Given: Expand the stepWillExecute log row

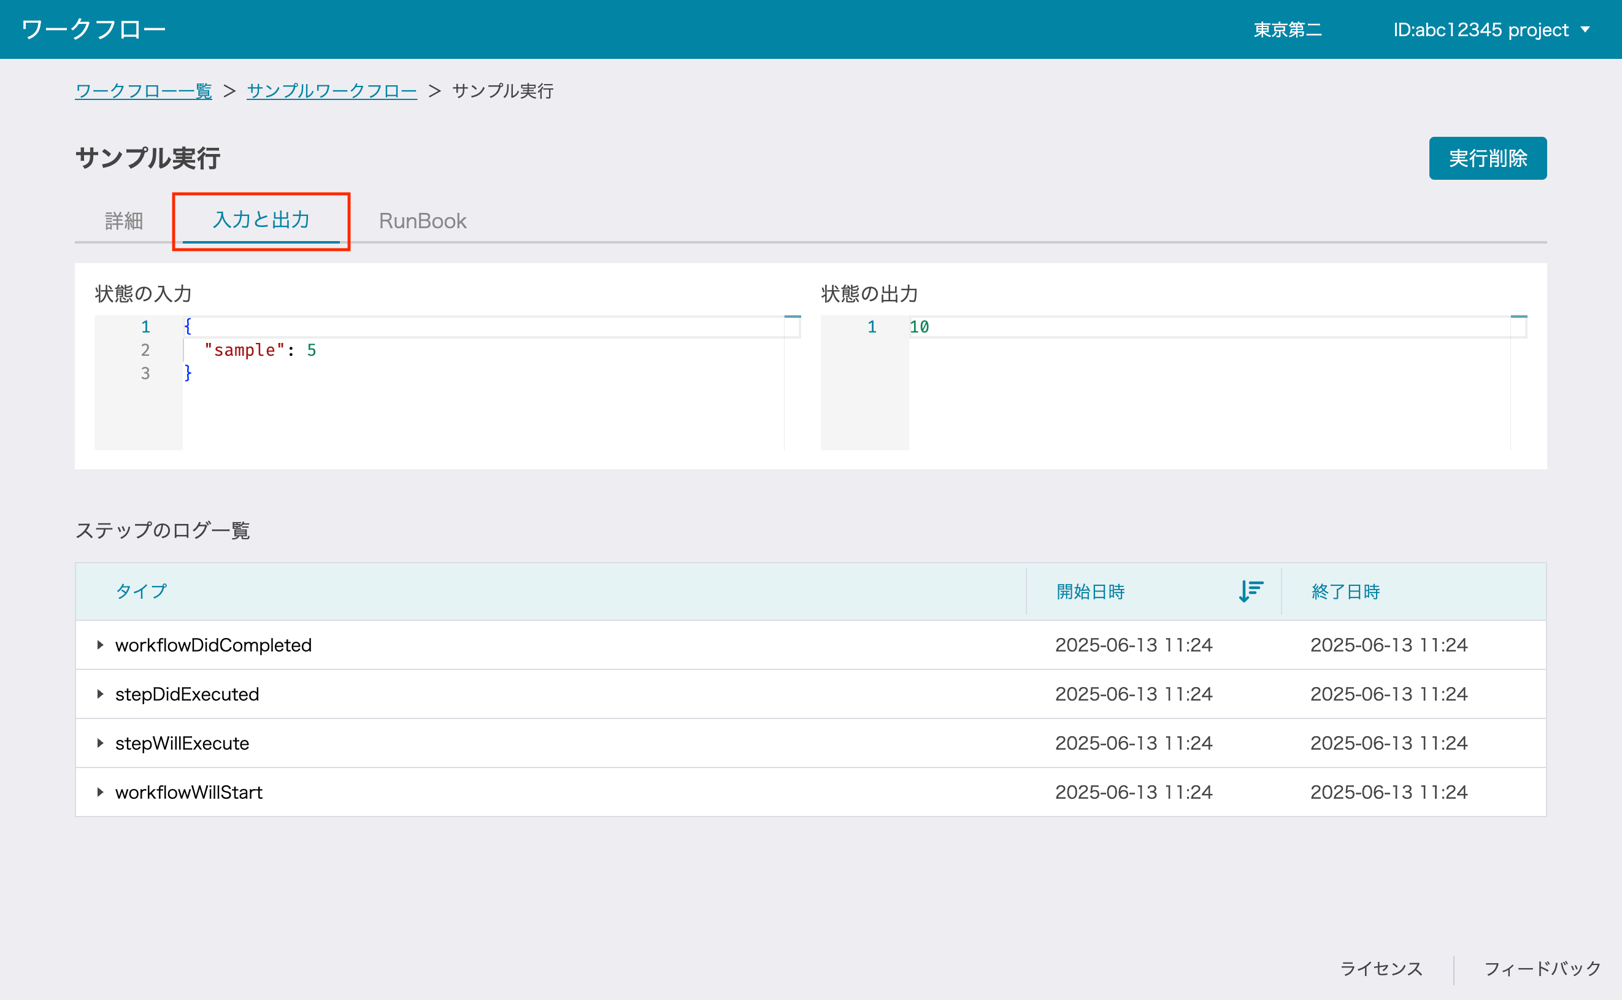Looking at the screenshot, I should 100,743.
